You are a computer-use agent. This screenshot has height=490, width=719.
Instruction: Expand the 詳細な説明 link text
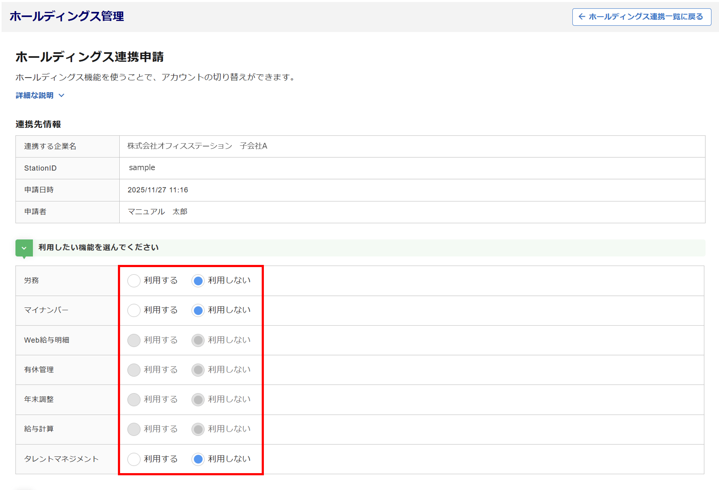coord(35,95)
